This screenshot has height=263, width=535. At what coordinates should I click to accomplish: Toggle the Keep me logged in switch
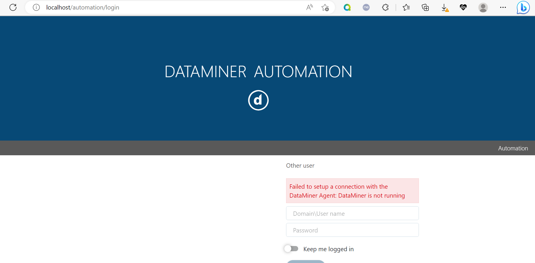(x=291, y=249)
